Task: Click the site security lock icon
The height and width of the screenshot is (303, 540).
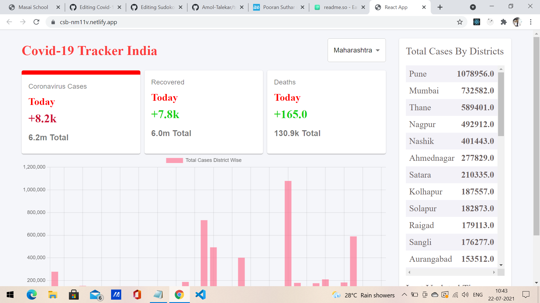Action: tap(53, 22)
